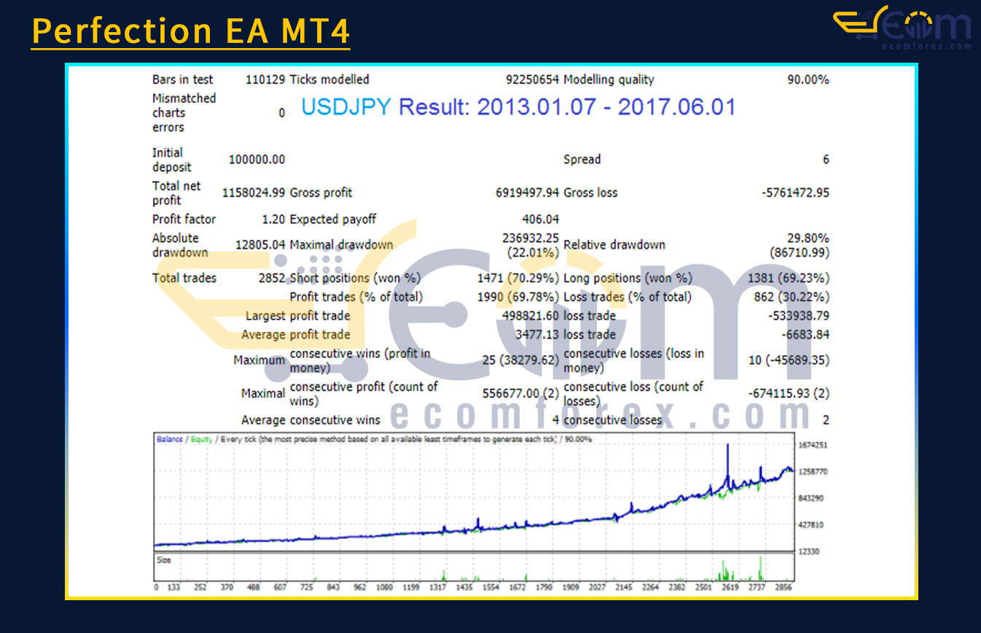The image size is (981, 633).
Task: Click the Largest profit trade value 498821.60
Action: [531, 316]
